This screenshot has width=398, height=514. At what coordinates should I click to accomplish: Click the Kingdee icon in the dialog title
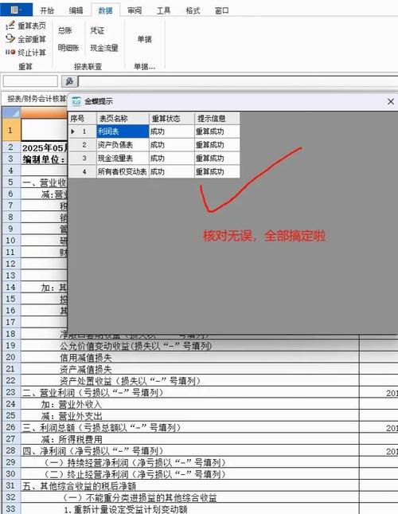coord(76,101)
